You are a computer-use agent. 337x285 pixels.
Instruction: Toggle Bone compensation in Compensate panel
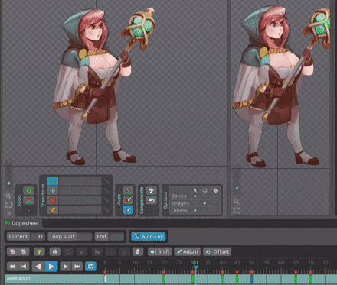point(152,191)
